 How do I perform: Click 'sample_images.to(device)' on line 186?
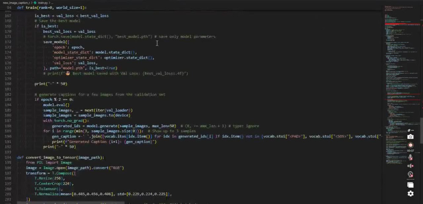pyautogui.click(x=104, y=115)
